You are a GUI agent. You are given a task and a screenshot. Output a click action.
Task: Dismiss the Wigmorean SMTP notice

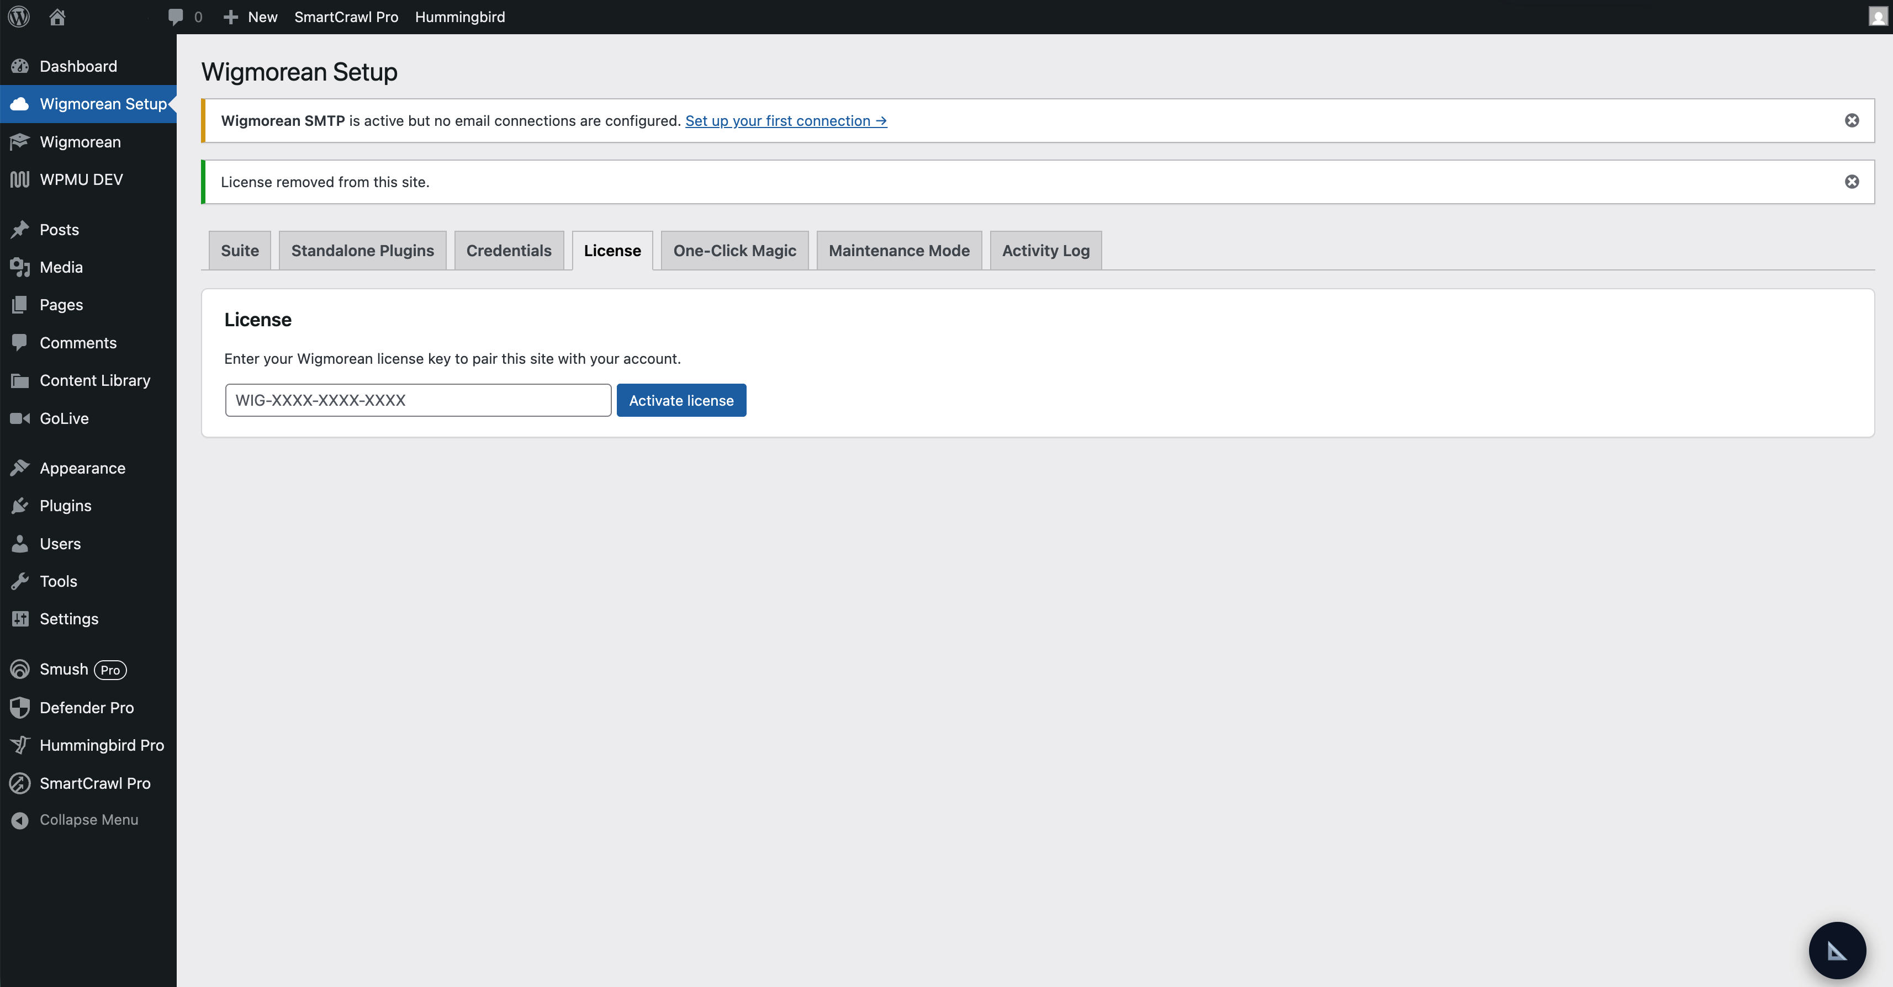pyautogui.click(x=1851, y=120)
